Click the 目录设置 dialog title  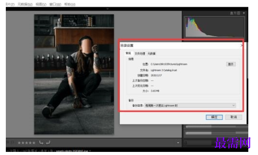(127, 45)
